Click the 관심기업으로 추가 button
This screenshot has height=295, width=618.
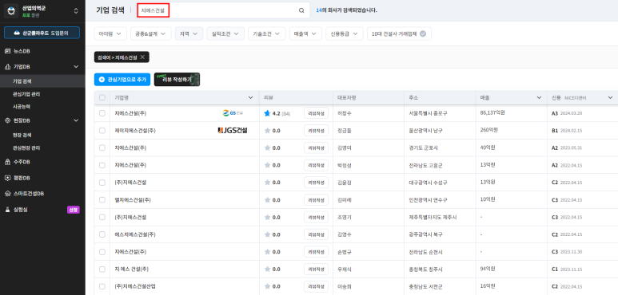tap(122, 80)
